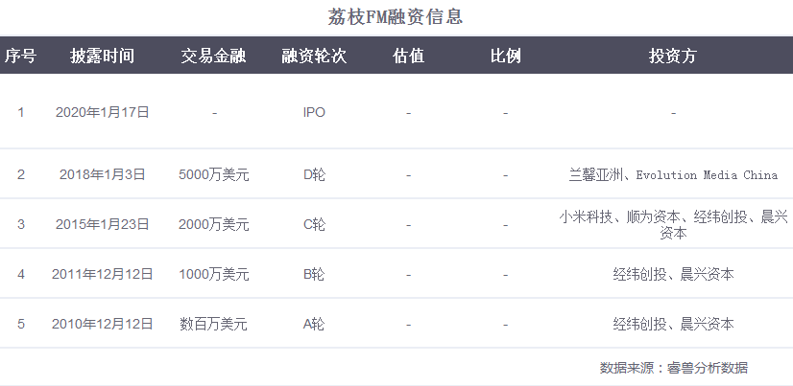This screenshot has height=386, width=793.
Task: Click the 投资方 column header
Action: 673,56
